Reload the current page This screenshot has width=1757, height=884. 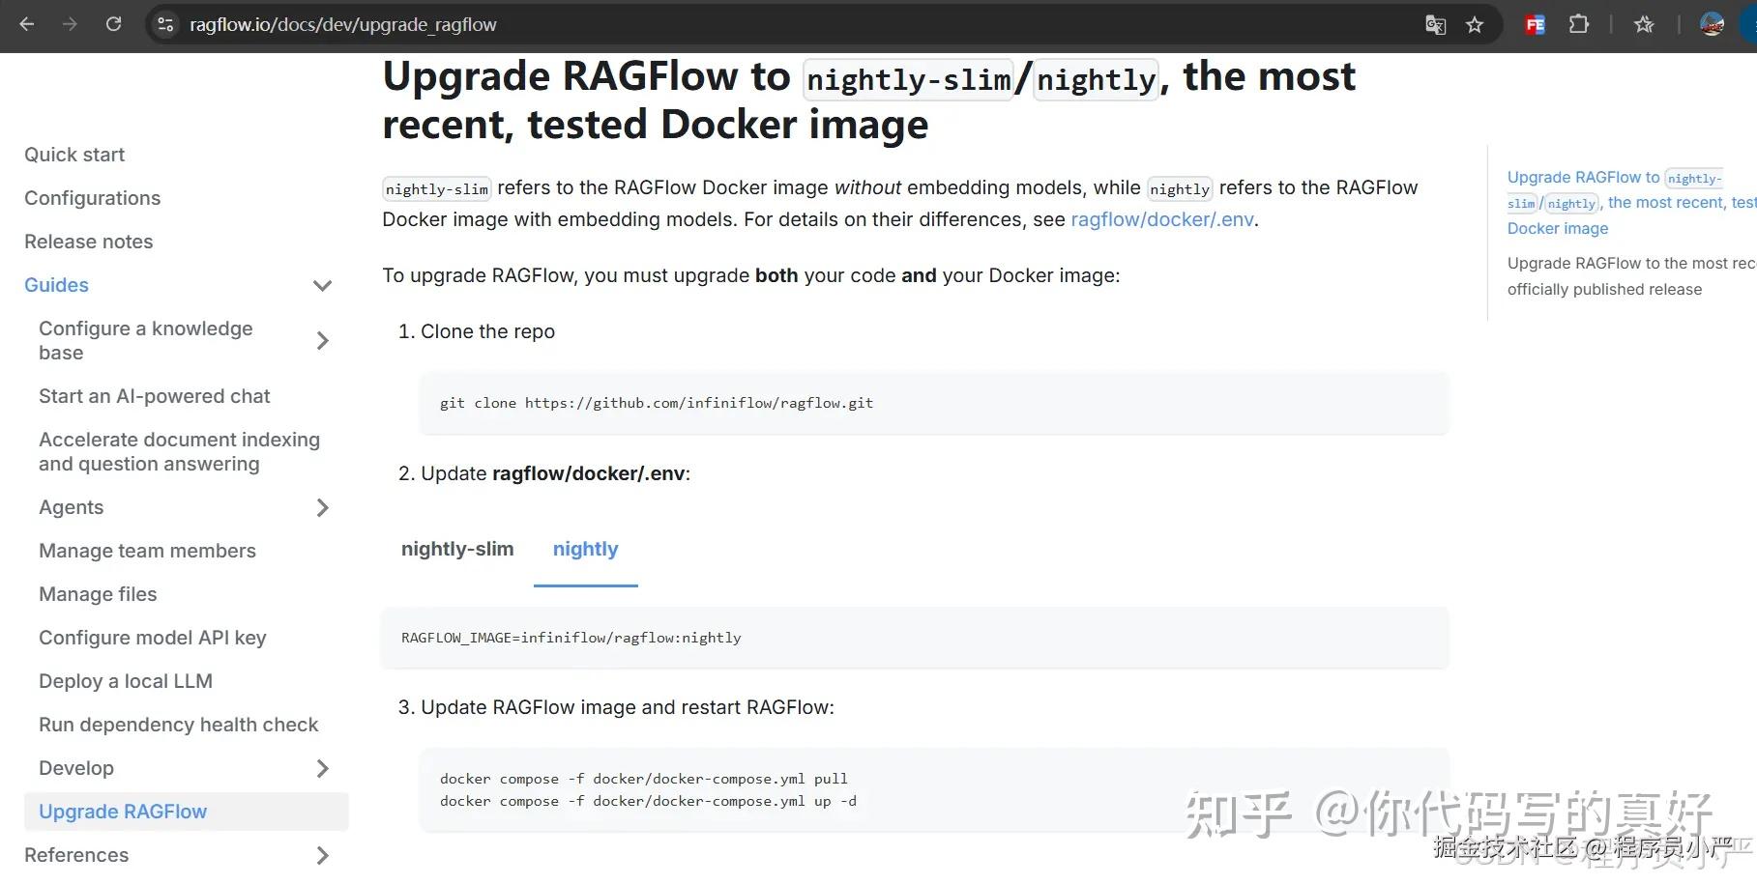tap(113, 24)
